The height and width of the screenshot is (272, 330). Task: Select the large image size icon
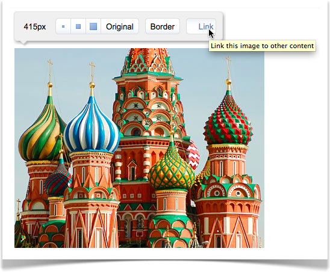[93, 26]
